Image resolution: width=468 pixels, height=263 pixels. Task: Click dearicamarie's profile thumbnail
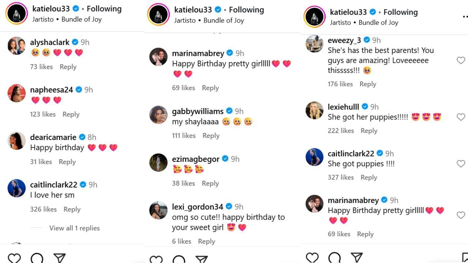coord(16,141)
